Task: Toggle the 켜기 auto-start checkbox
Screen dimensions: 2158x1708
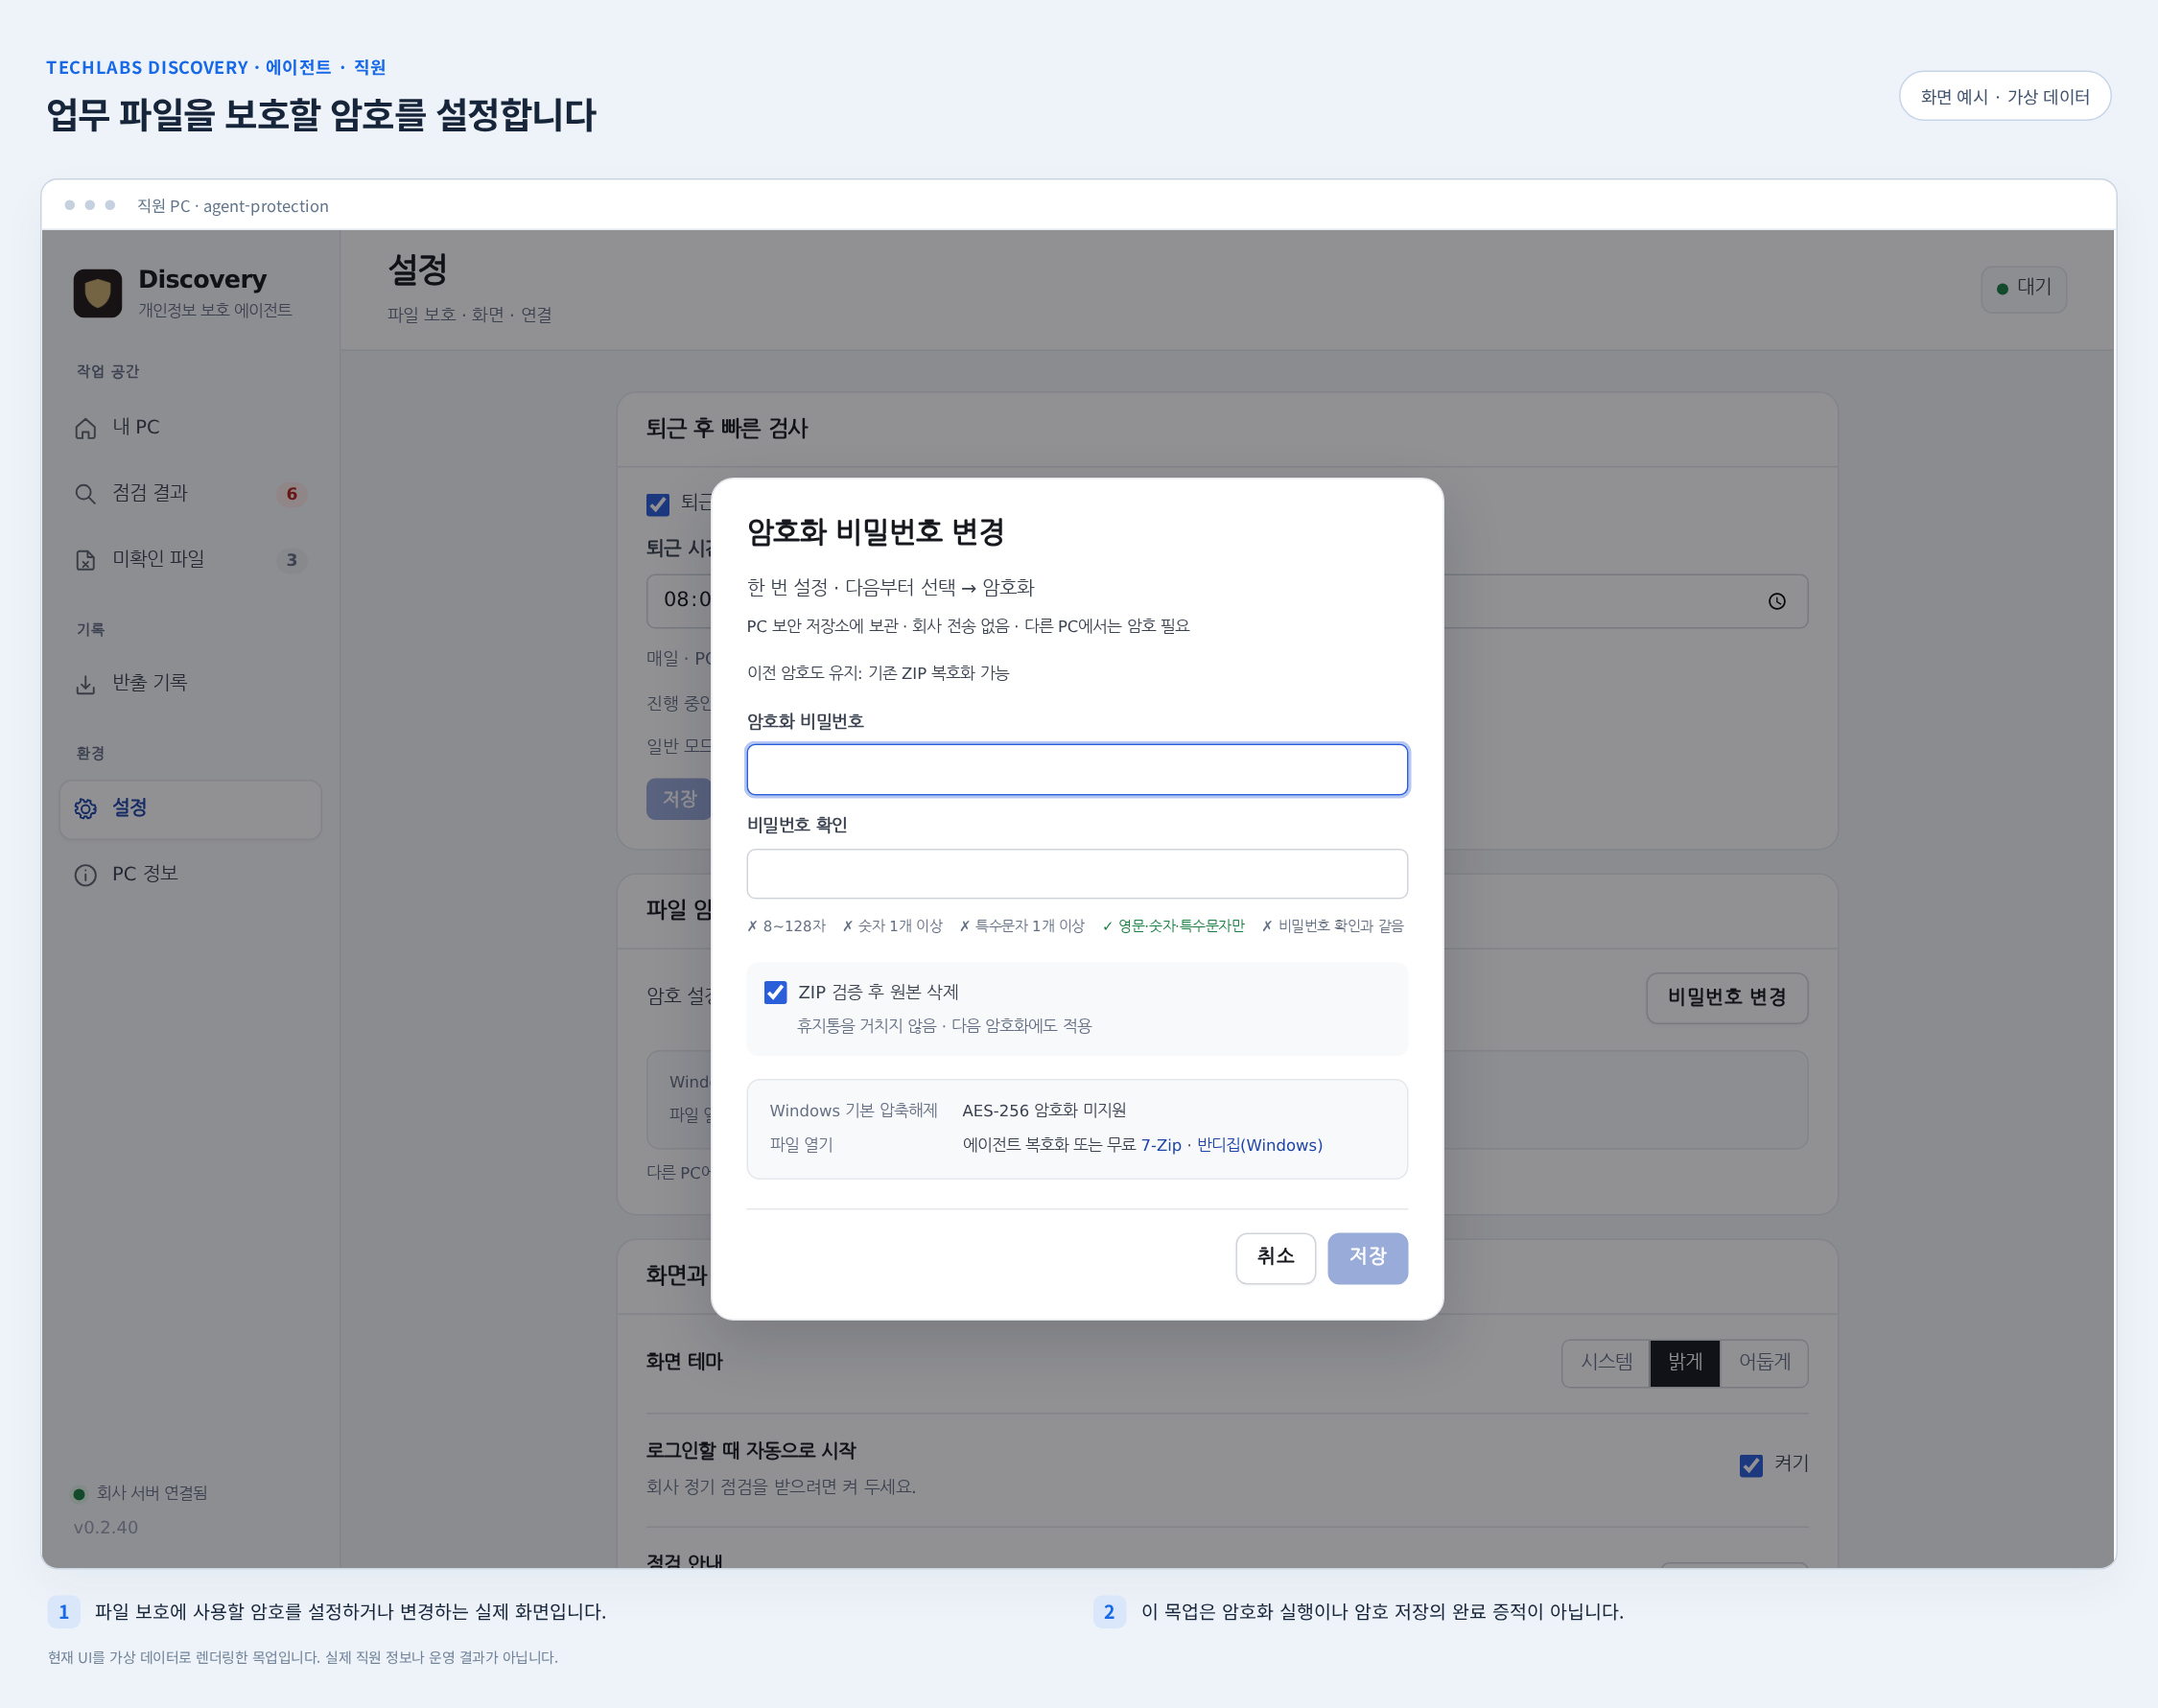Action: [x=1751, y=1465]
